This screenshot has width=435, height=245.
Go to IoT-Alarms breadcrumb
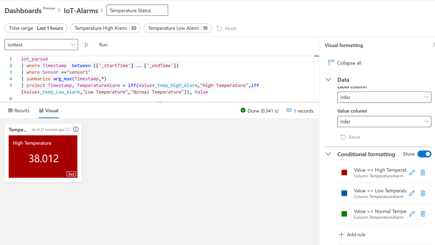tap(81, 10)
